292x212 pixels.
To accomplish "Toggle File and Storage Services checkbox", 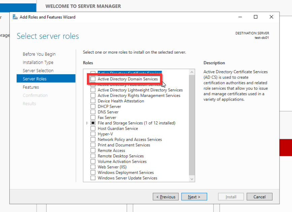I will [x=93, y=123].
